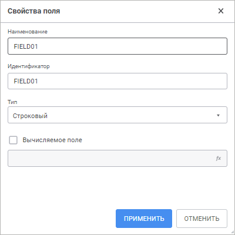The height and width of the screenshot is (235, 235).
Task: Focus the Идентификатор input field
Action: [117, 81]
